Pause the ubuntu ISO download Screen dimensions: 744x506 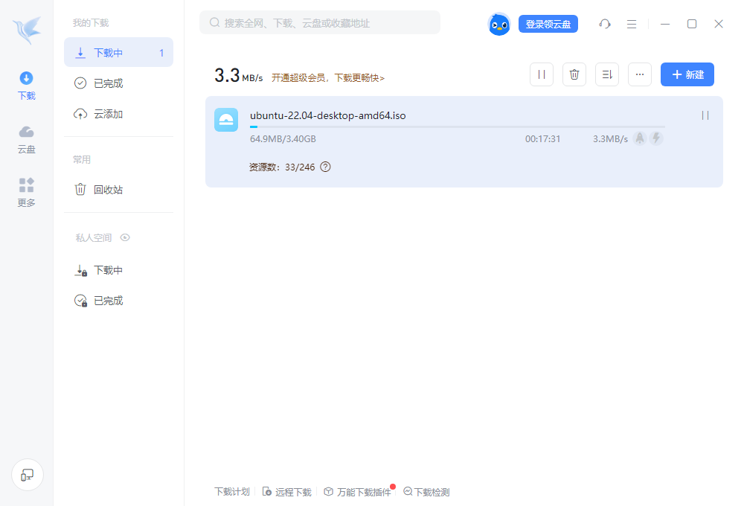[x=705, y=115]
